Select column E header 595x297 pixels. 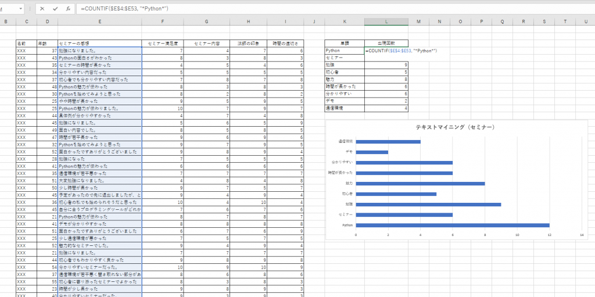(x=100, y=22)
